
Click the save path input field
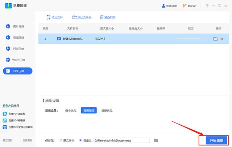pos(122,140)
